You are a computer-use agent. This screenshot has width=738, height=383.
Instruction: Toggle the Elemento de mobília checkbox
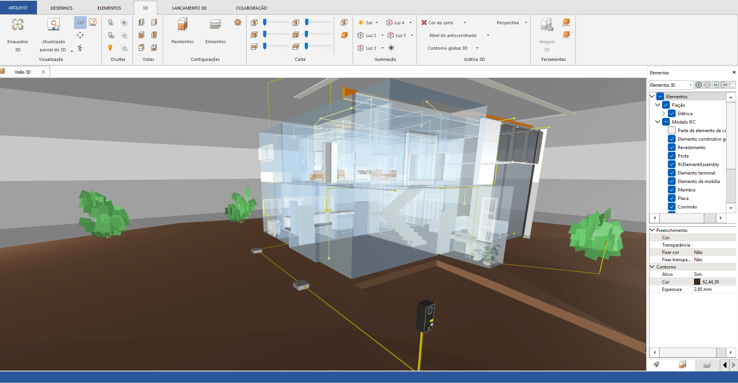pyautogui.click(x=672, y=181)
